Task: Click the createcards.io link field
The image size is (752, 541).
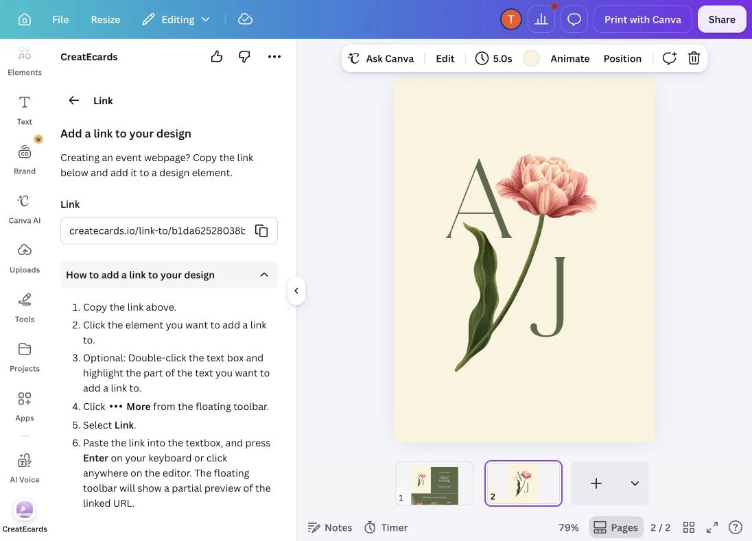Action: [x=169, y=230]
